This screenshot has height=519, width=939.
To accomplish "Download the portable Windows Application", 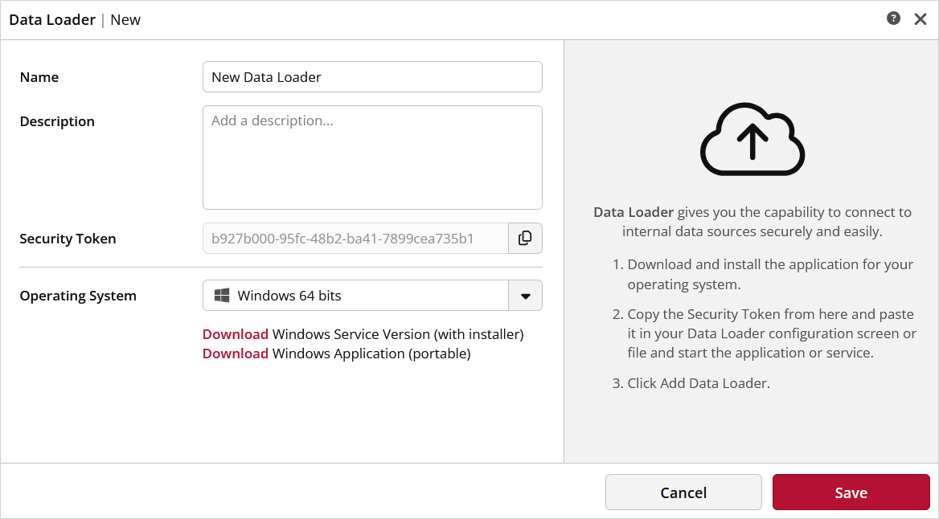I will click(x=236, y=353).
